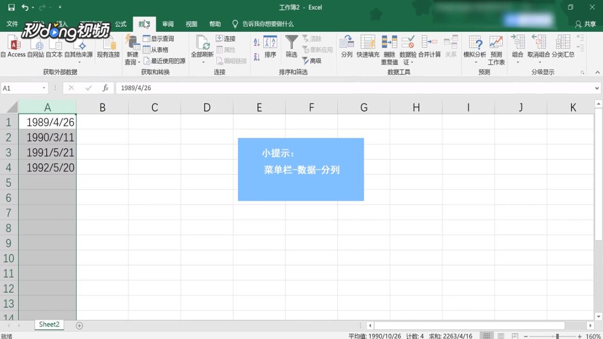603x339 pixels.
Task: Enable ascending sort with the AZ icon
Action: (x=258, y=41)
